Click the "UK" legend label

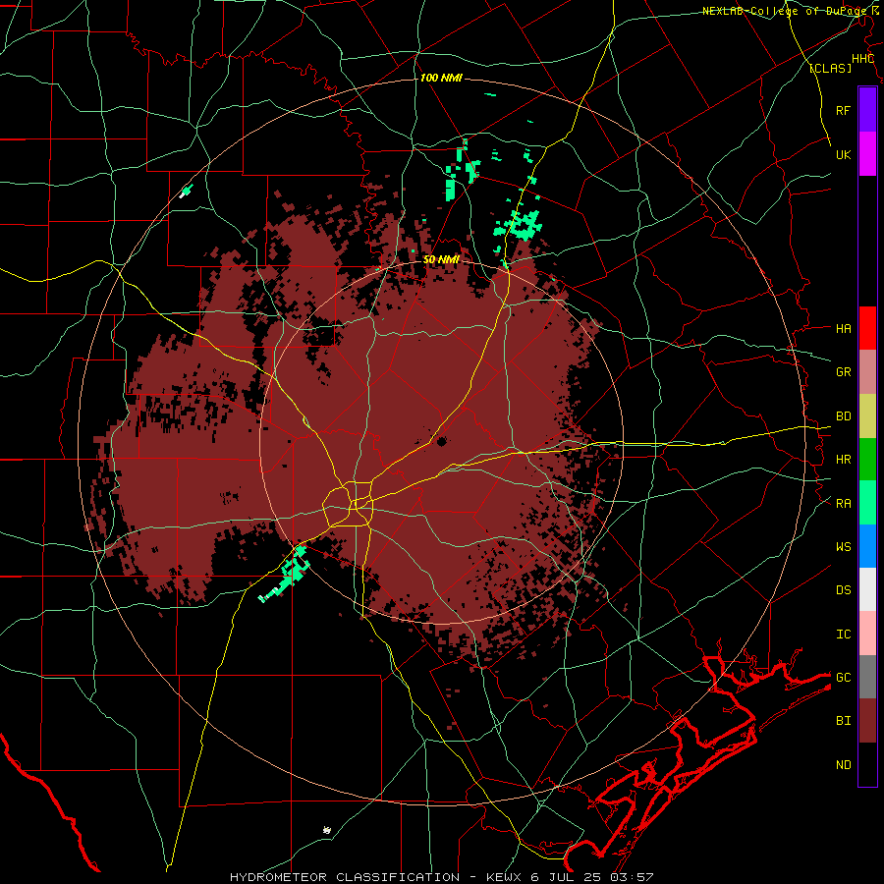point(844,154)
